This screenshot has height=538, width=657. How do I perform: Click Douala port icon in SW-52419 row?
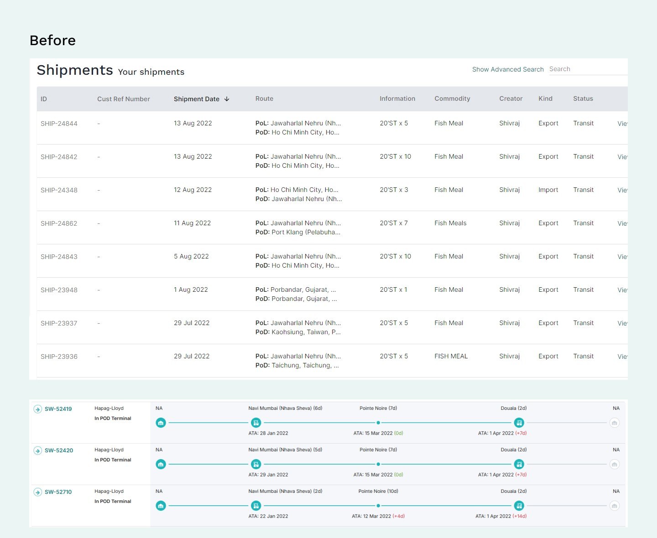(519, 423)
